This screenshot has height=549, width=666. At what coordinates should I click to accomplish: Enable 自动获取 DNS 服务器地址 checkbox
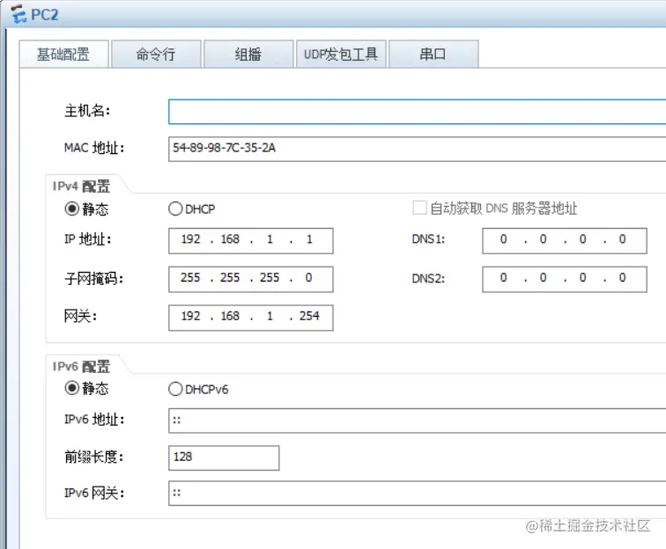click(419, 208)
